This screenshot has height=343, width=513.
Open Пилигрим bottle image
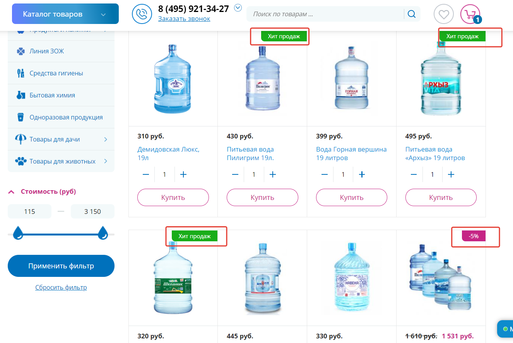262,78
